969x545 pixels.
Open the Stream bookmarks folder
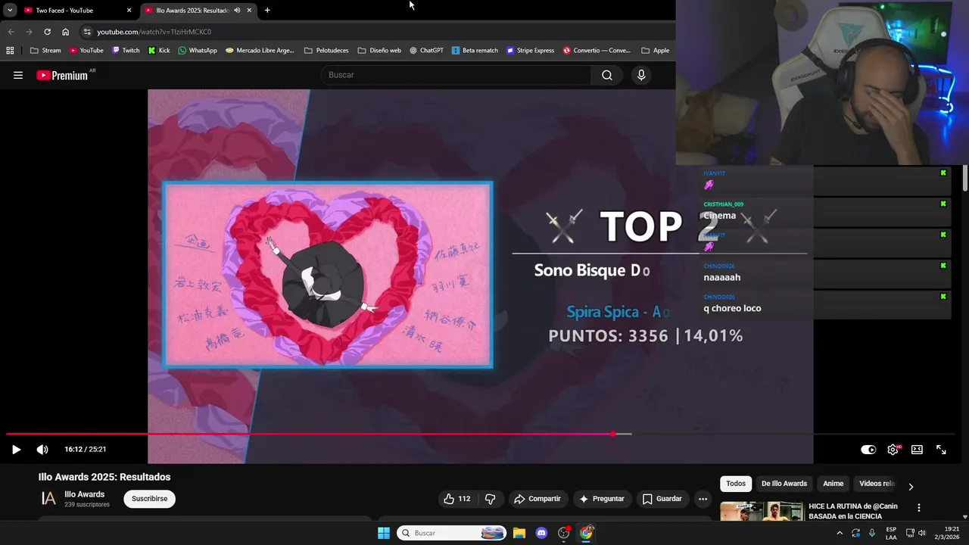pyautogui.click(x=45, y=51)
